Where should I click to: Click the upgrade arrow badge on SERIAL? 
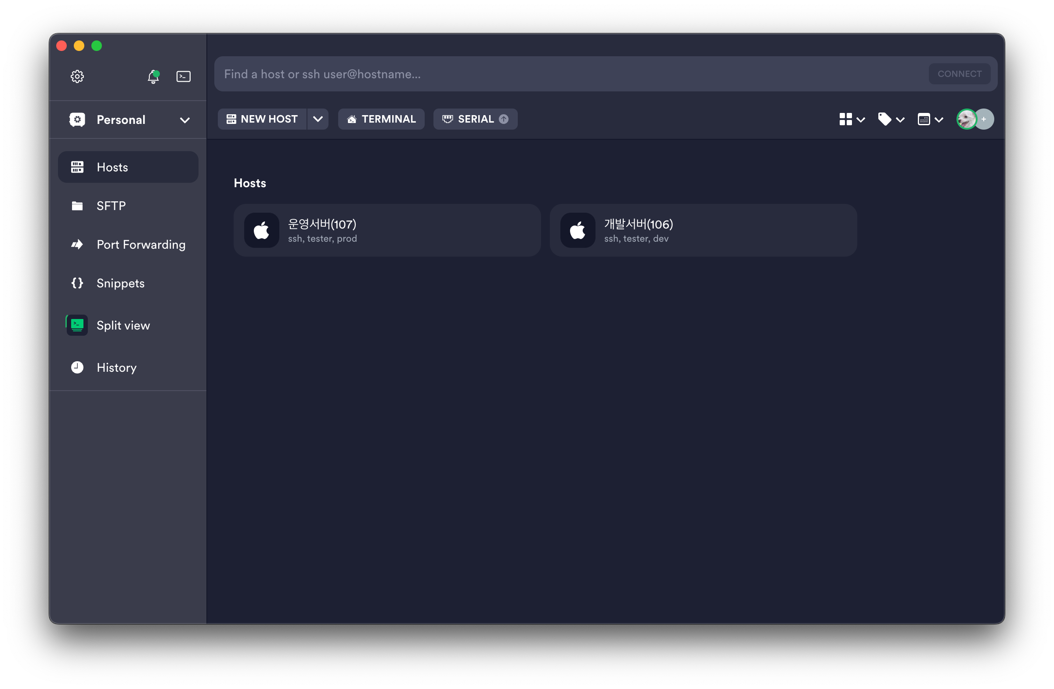tap(504, 119)
